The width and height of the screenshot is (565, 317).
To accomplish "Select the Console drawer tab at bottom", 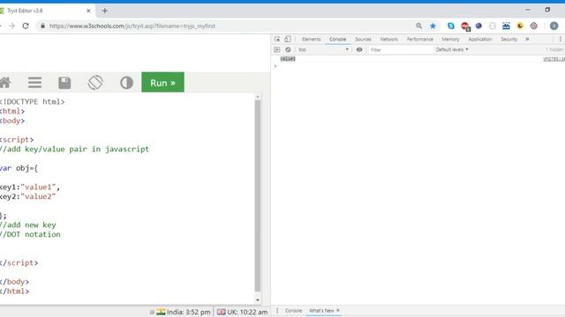I will tap(293, 311).
